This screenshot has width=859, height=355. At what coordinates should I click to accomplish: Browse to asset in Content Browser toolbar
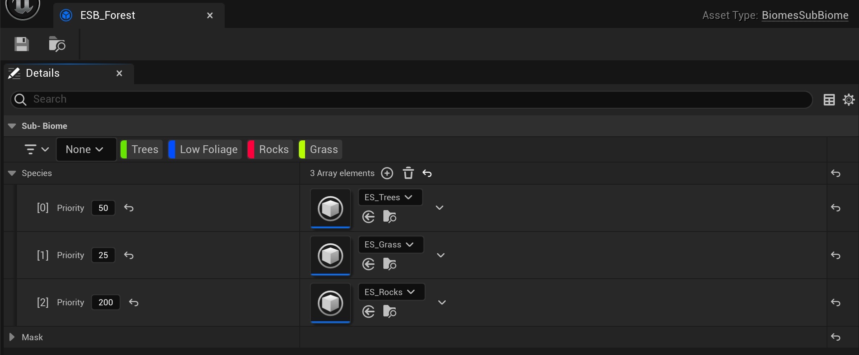pos(57,44)
